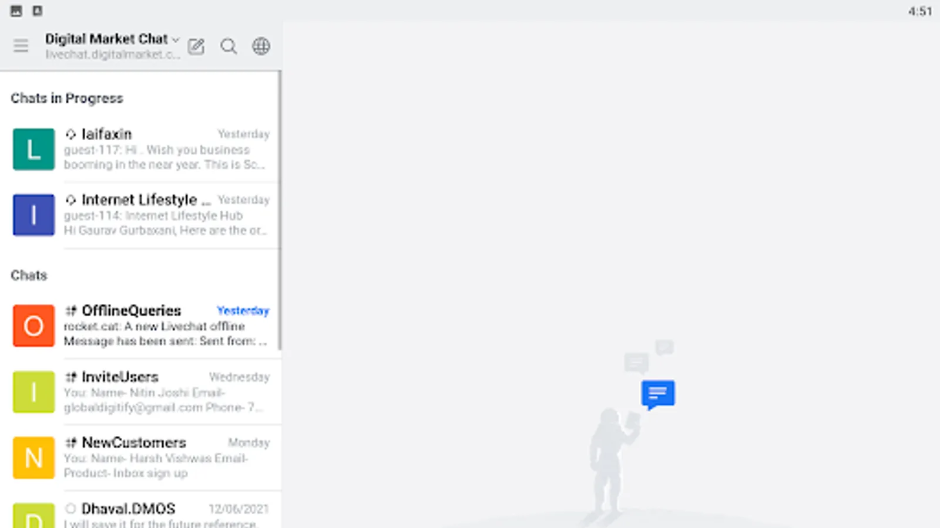Click the second notification icon in status bar
This screenshot has height=528, width=940.
point(37,11)
